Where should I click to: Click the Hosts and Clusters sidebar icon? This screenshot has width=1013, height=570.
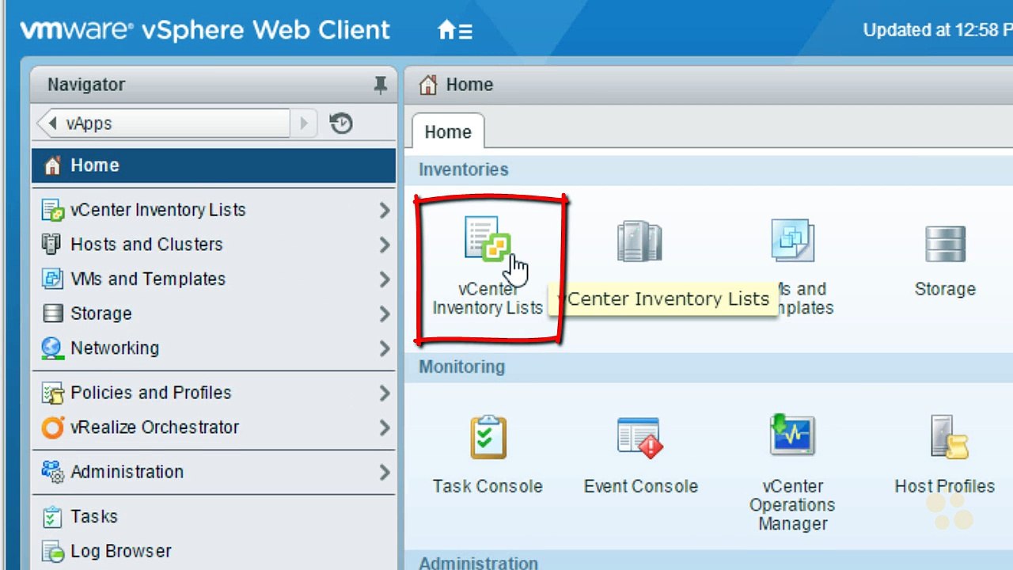[51, 244]
